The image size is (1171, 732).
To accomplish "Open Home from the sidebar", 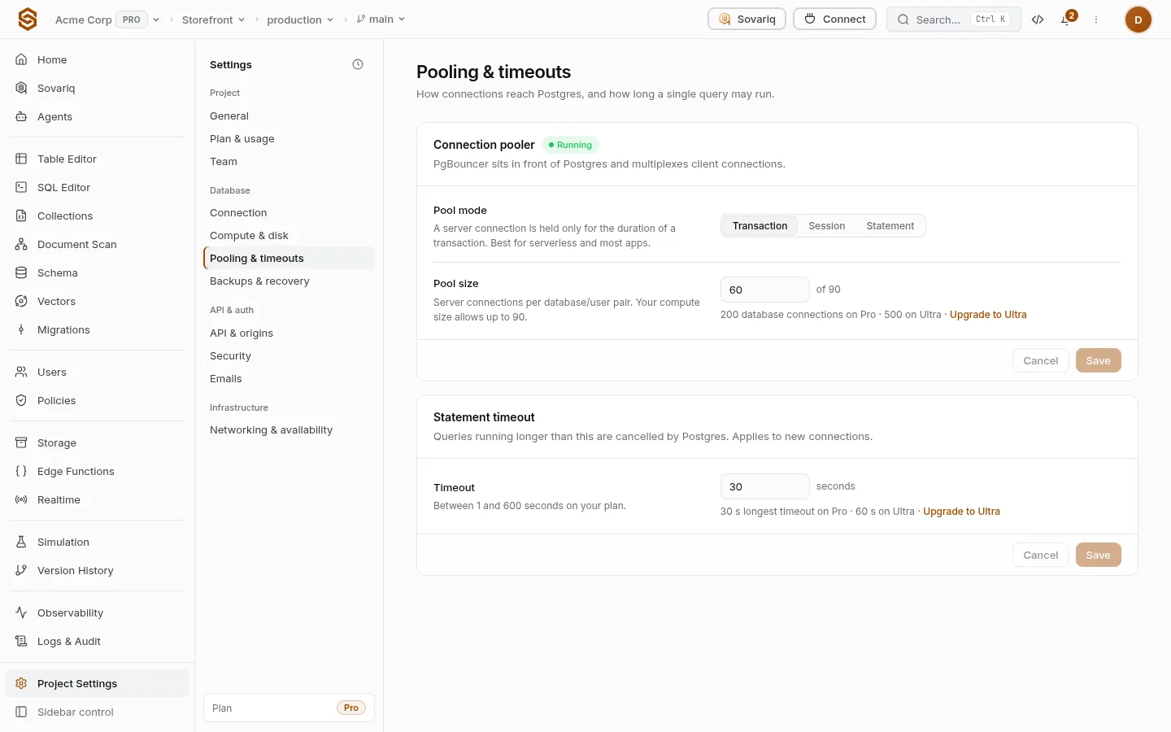I will point(98,59).
